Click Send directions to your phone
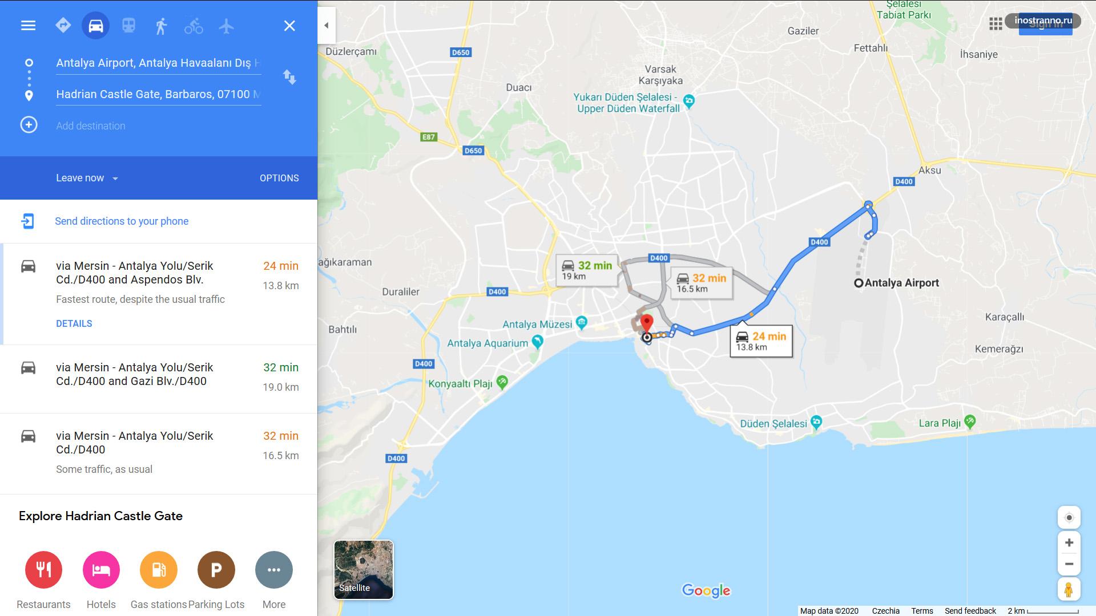The image size is (1096, 616). [122, 221]
